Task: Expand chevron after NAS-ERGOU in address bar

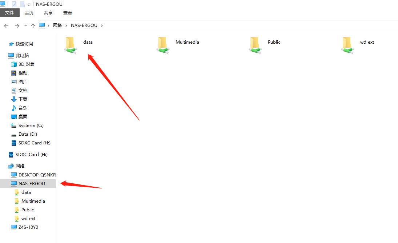Action: point(102,25)
